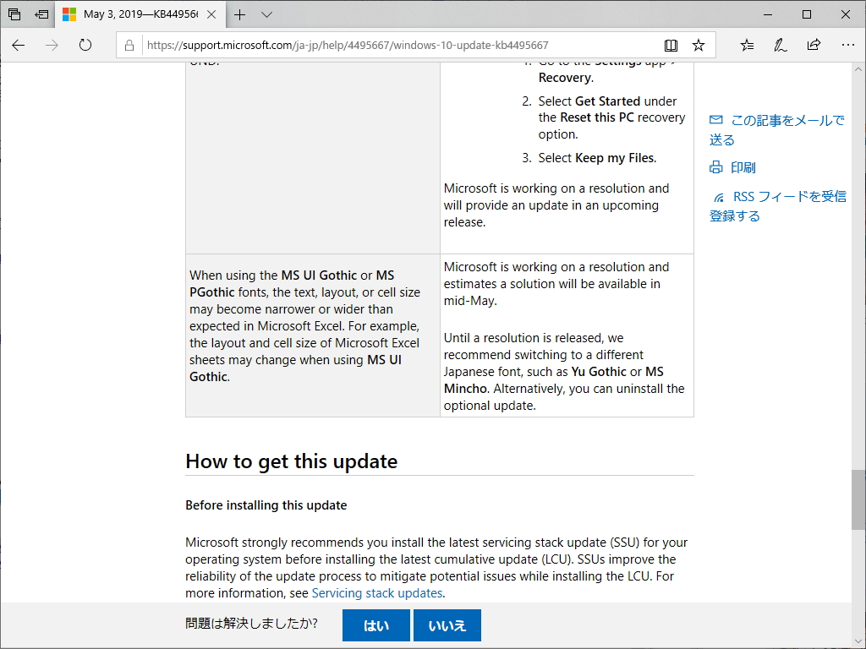Go back to the previous page
866x649 pixels.
click(19, 46)
